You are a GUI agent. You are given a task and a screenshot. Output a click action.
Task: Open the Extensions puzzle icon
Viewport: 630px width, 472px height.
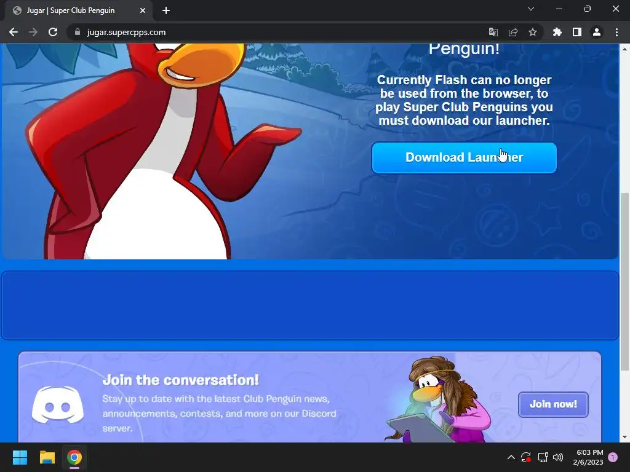click(557, 32)
